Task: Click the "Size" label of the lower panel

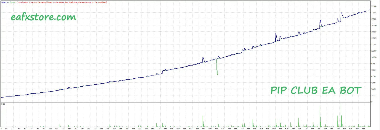Action: click(3, 104)
